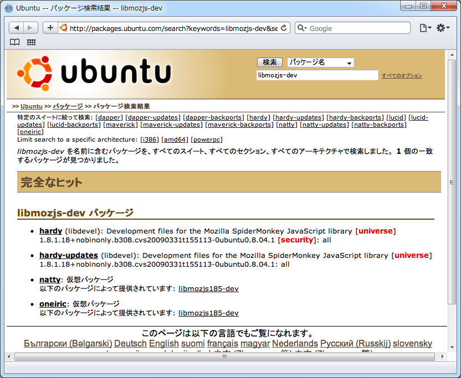Add bookmark with the plus button
Image resolution: width=461 pixels, height=378 pixels.
coord(50,28)
